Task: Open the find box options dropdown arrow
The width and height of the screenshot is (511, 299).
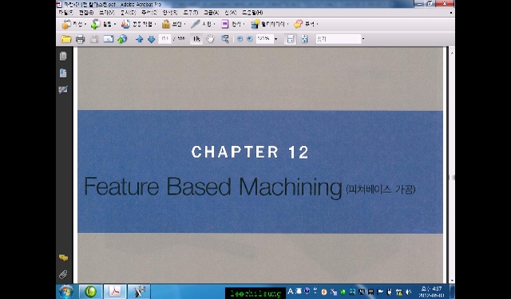Action: (x=363, y=39)
